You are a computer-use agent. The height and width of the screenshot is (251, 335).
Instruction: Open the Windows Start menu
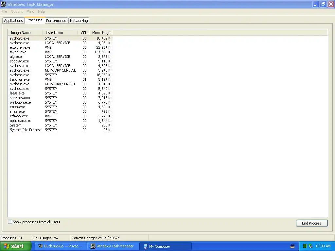point(16,246)
